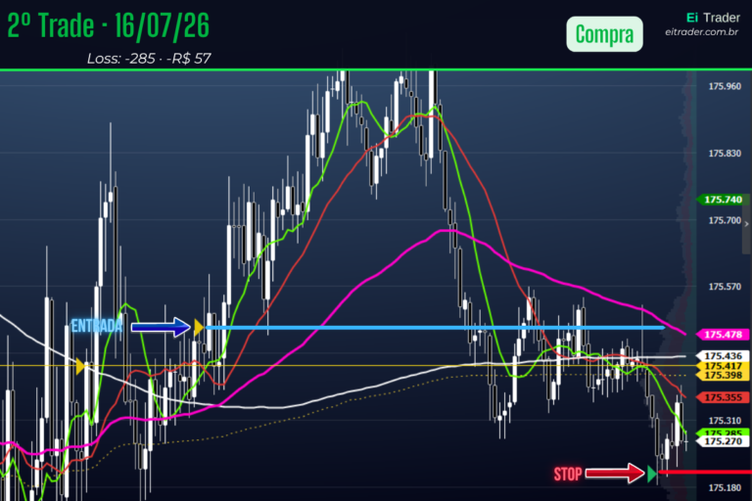
Task: Open the eitrader.com.br link
Action: [701, 32]
